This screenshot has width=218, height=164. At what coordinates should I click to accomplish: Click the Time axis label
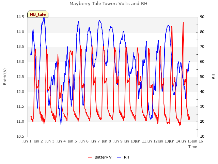pyautogui.click(x=193, y=147)
